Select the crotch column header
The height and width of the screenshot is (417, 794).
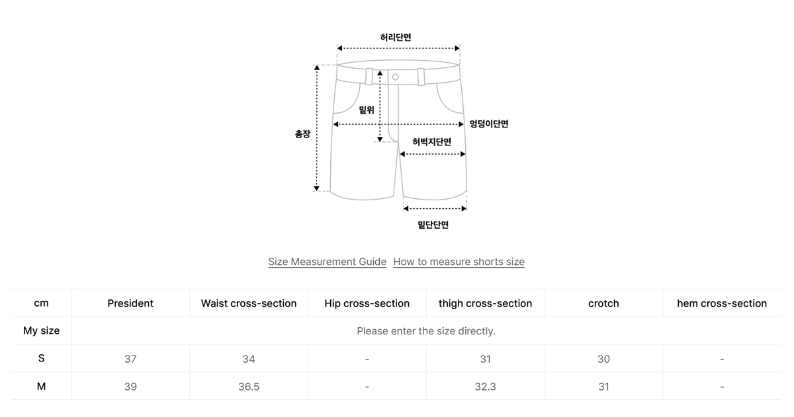[603, 303]
